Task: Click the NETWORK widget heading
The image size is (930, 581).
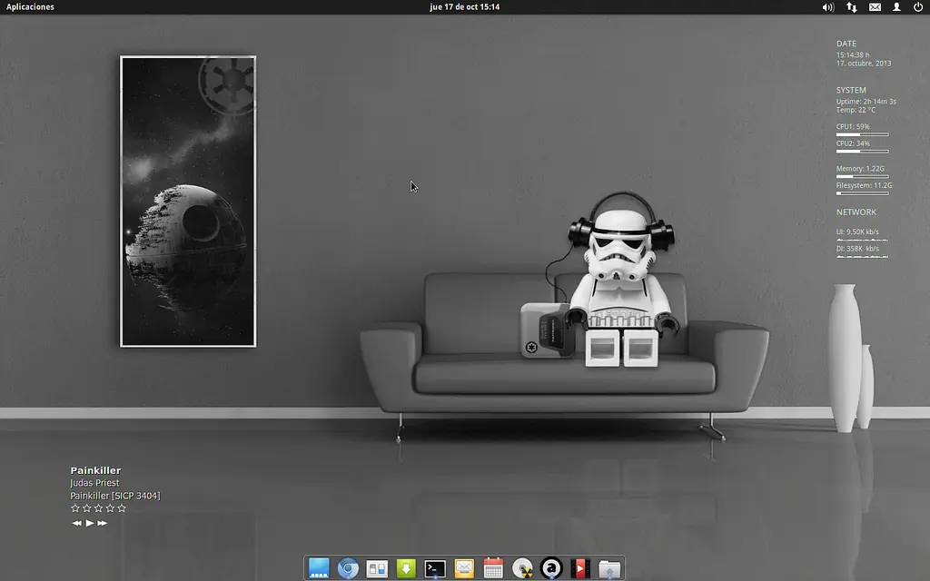Action: tap(856, 212)
